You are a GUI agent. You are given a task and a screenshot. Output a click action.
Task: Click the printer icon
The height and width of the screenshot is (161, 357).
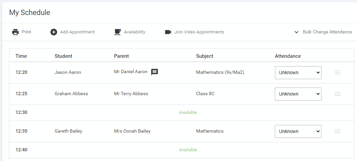click(x=15, y=32)
